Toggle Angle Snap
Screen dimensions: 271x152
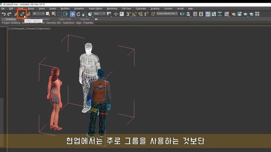[x=134, y=14]
